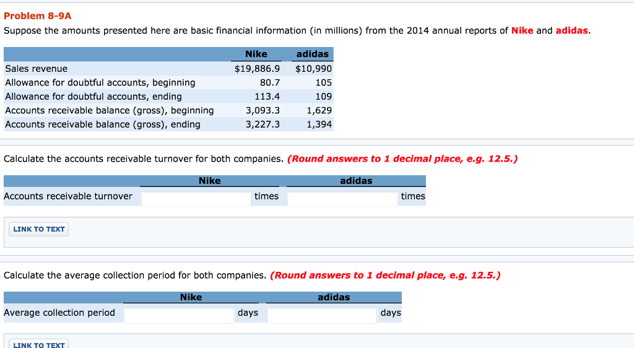Click the Nike average collection period input
This screenshot has height=348, width=634.
(x=179, y=316)
